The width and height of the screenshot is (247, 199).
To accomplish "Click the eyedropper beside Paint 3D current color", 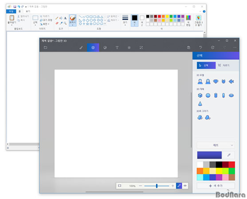I will coord(229,155).
